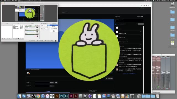Screen dimensions: 177x99
Task: Launch Google Chrome from the dock
Action: [x=38, y=96]
